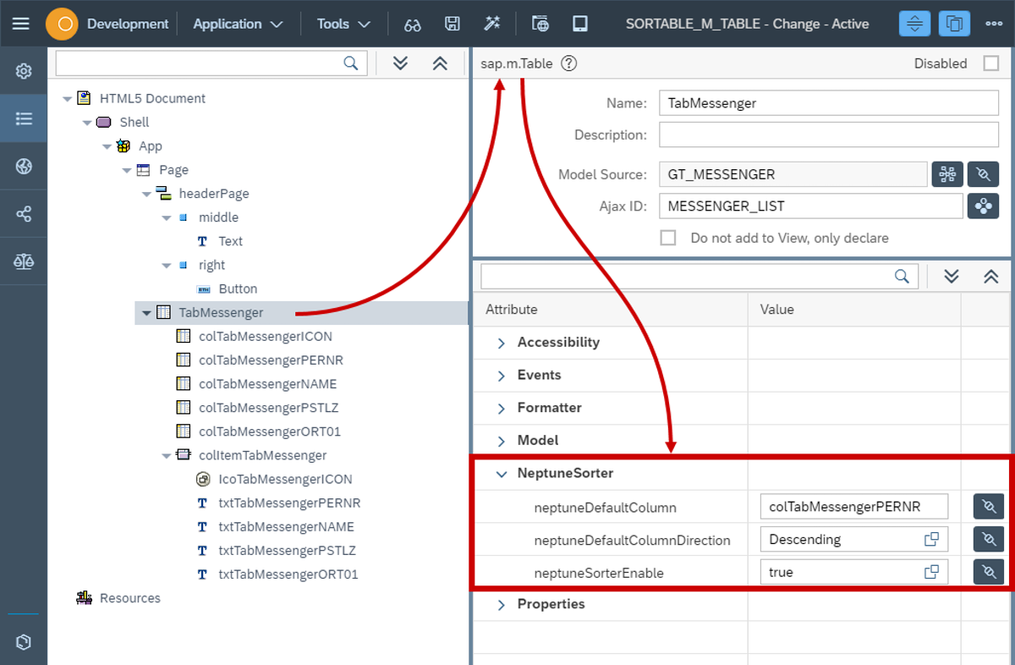Open the magic wand wizard tool

point(493,23)
